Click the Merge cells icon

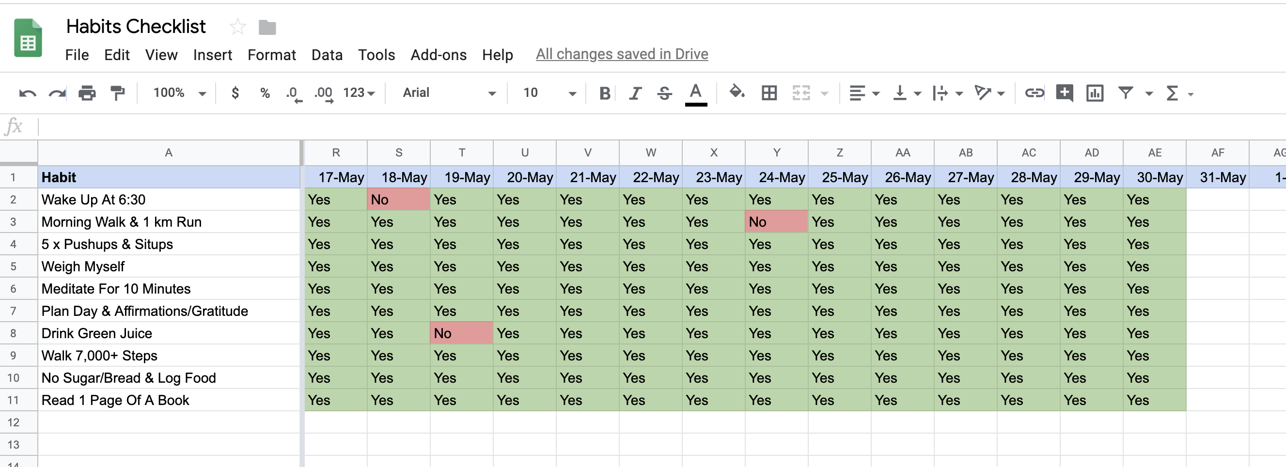[801, 93]
